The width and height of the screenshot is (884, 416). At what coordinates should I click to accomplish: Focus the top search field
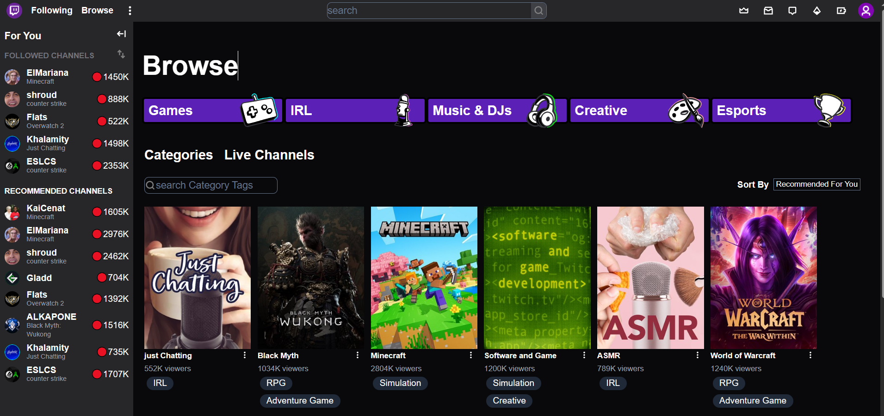point(429,11)
